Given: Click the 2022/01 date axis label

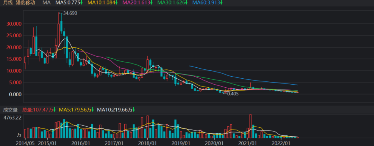Looking at the screenshot, I should 281,144.
